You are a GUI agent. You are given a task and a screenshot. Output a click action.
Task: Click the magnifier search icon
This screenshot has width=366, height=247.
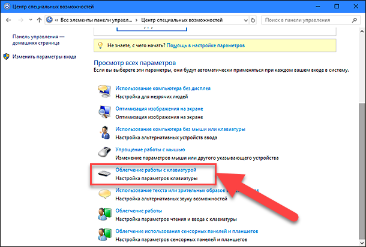pyautogui.click(x=355, y=20)
